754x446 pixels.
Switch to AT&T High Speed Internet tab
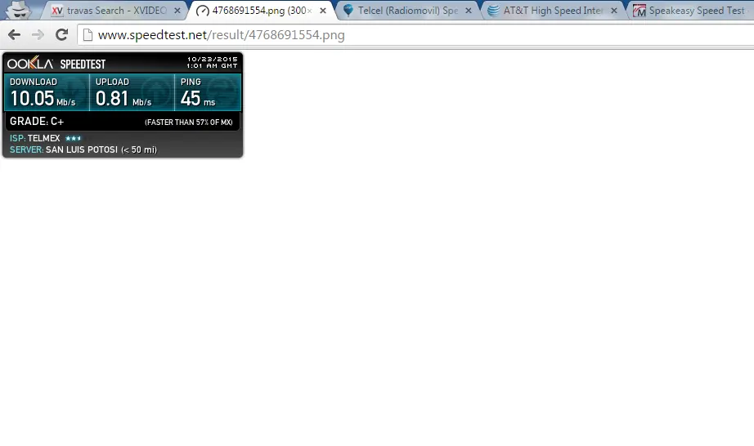pos(553,11)
